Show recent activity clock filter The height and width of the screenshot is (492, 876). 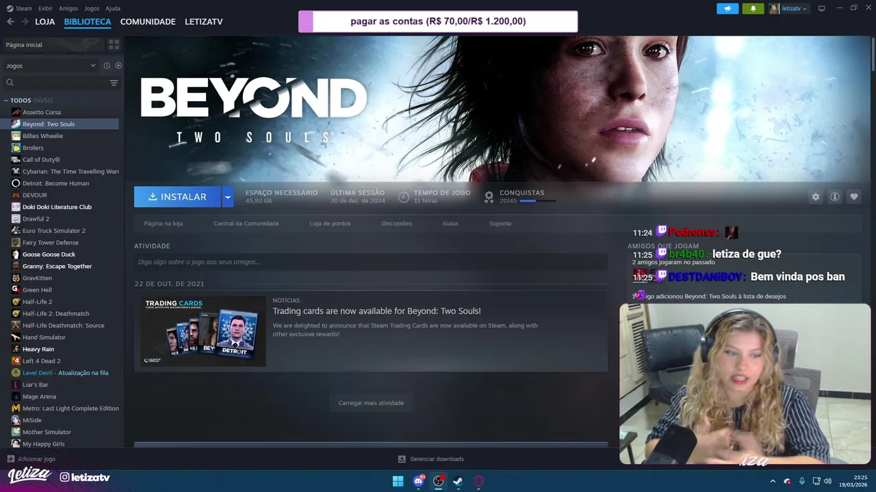coord(107,66)
